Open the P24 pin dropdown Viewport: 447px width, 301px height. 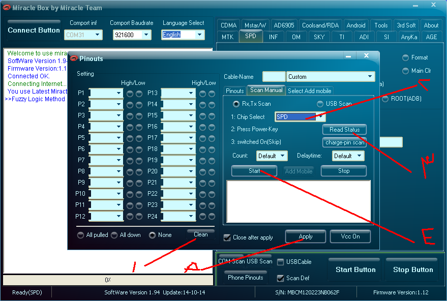[x=191, y=216]
